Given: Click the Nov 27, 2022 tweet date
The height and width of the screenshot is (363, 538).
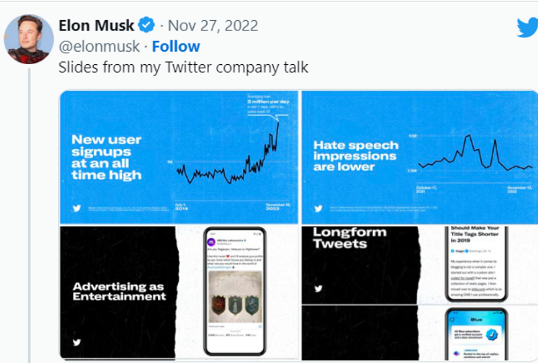Looking at the screenshot, I should [x=213, y=26].
